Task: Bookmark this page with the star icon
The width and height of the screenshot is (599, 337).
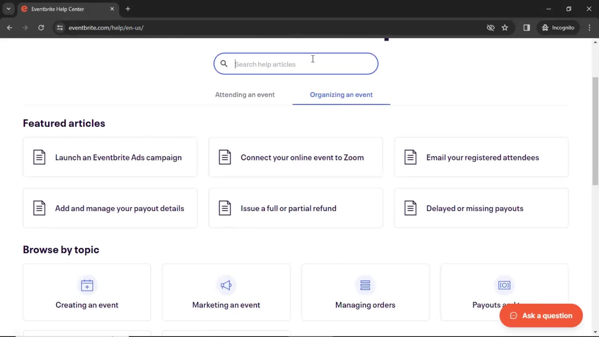Action: tap(505, 27)
